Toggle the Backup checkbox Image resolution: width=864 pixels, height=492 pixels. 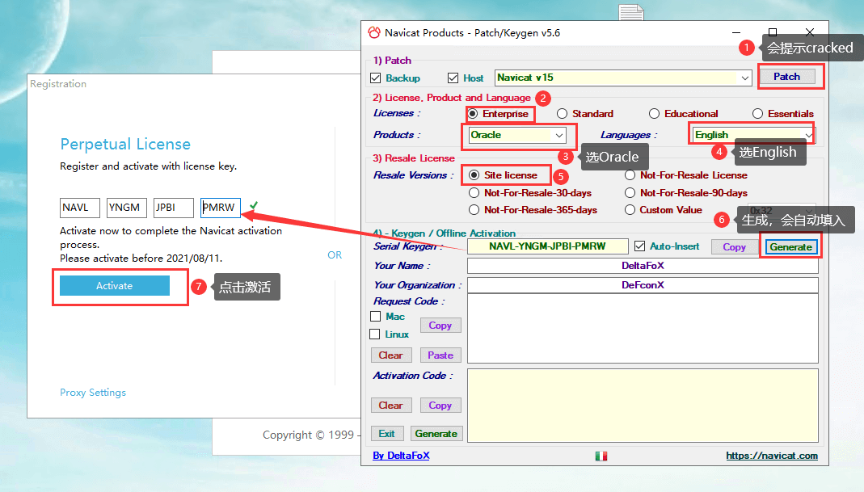(376, 78)
